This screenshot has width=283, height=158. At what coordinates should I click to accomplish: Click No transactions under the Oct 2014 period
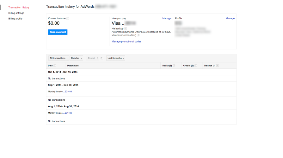click(57, 79)
